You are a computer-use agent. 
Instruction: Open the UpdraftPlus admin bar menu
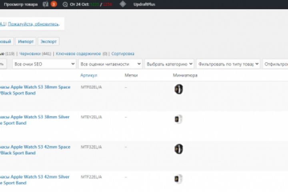(x=144, y=4)
